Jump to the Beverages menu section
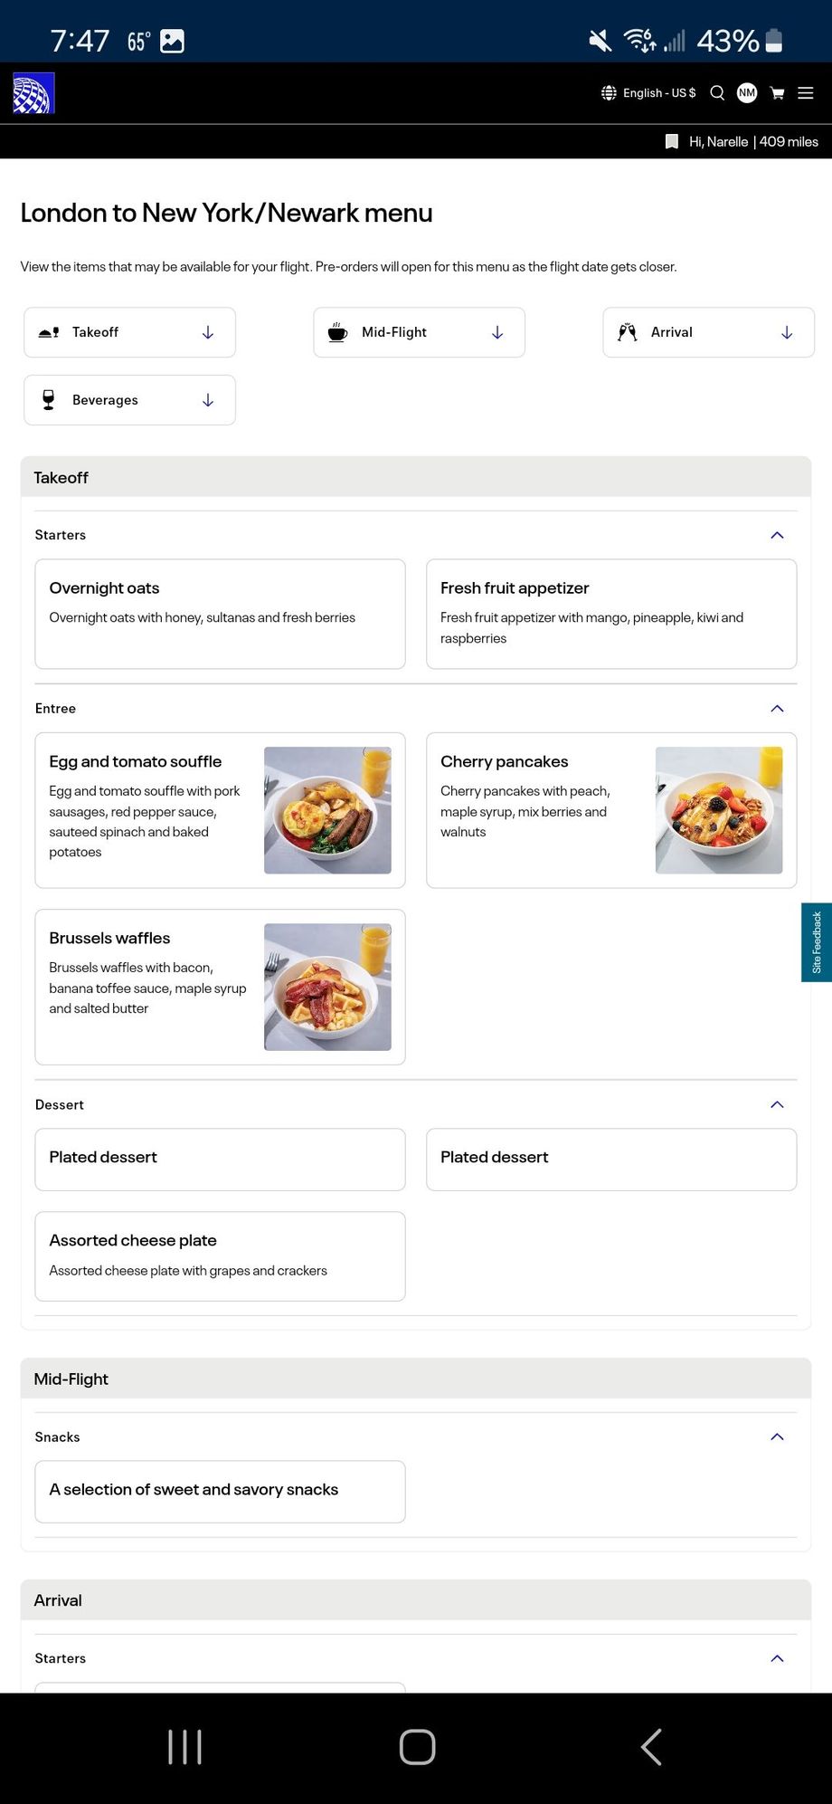Viewport: 832px width, 1804px height. tap(129, 400)
